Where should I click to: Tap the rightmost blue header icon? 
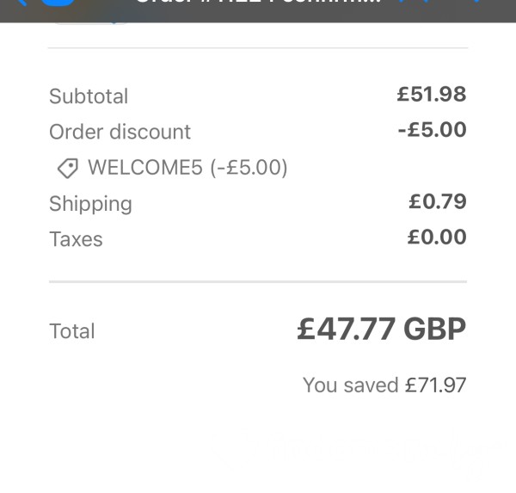477,2
